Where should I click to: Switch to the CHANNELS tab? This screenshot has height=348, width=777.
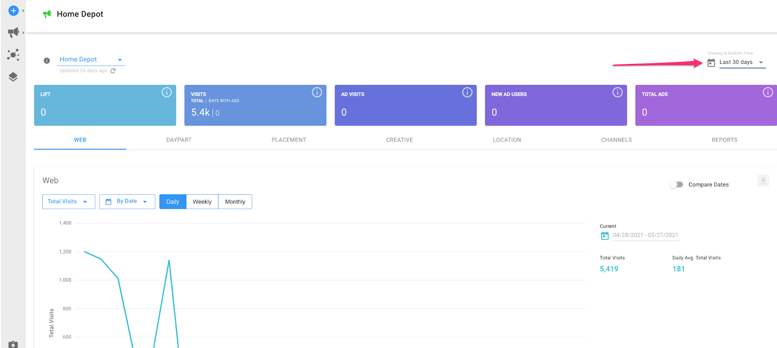[616, 140]
